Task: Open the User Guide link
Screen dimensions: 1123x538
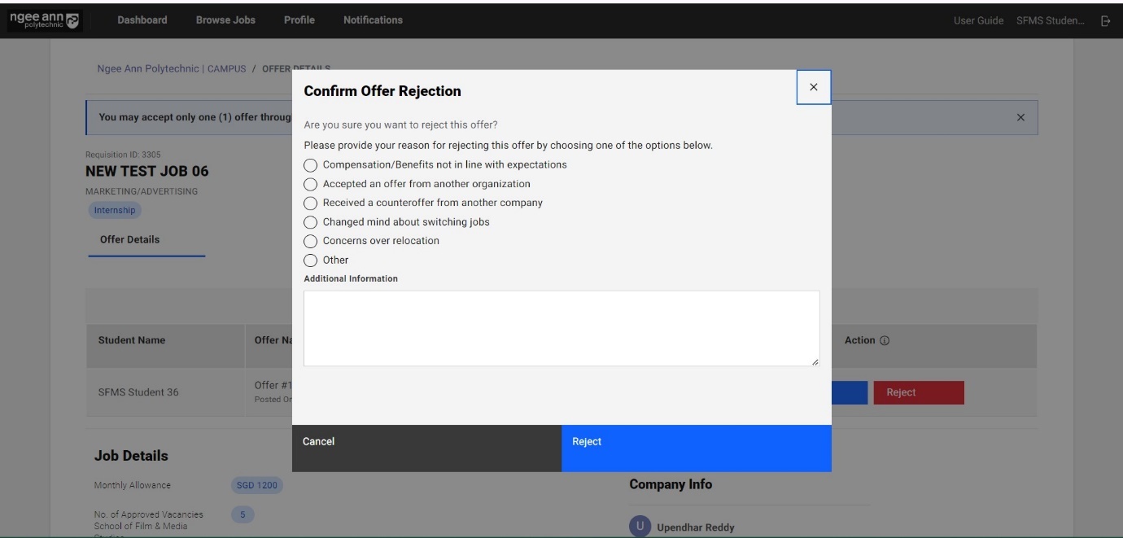Action: 978,21
